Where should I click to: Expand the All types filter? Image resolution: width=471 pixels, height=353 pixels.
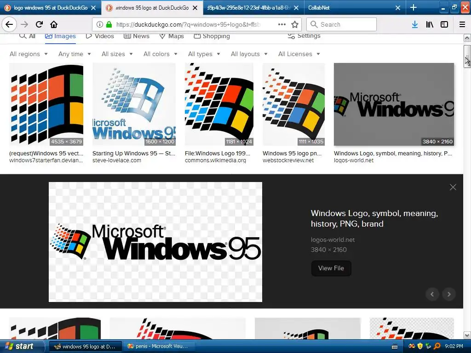pyautogui.click(x=204, y=54)
